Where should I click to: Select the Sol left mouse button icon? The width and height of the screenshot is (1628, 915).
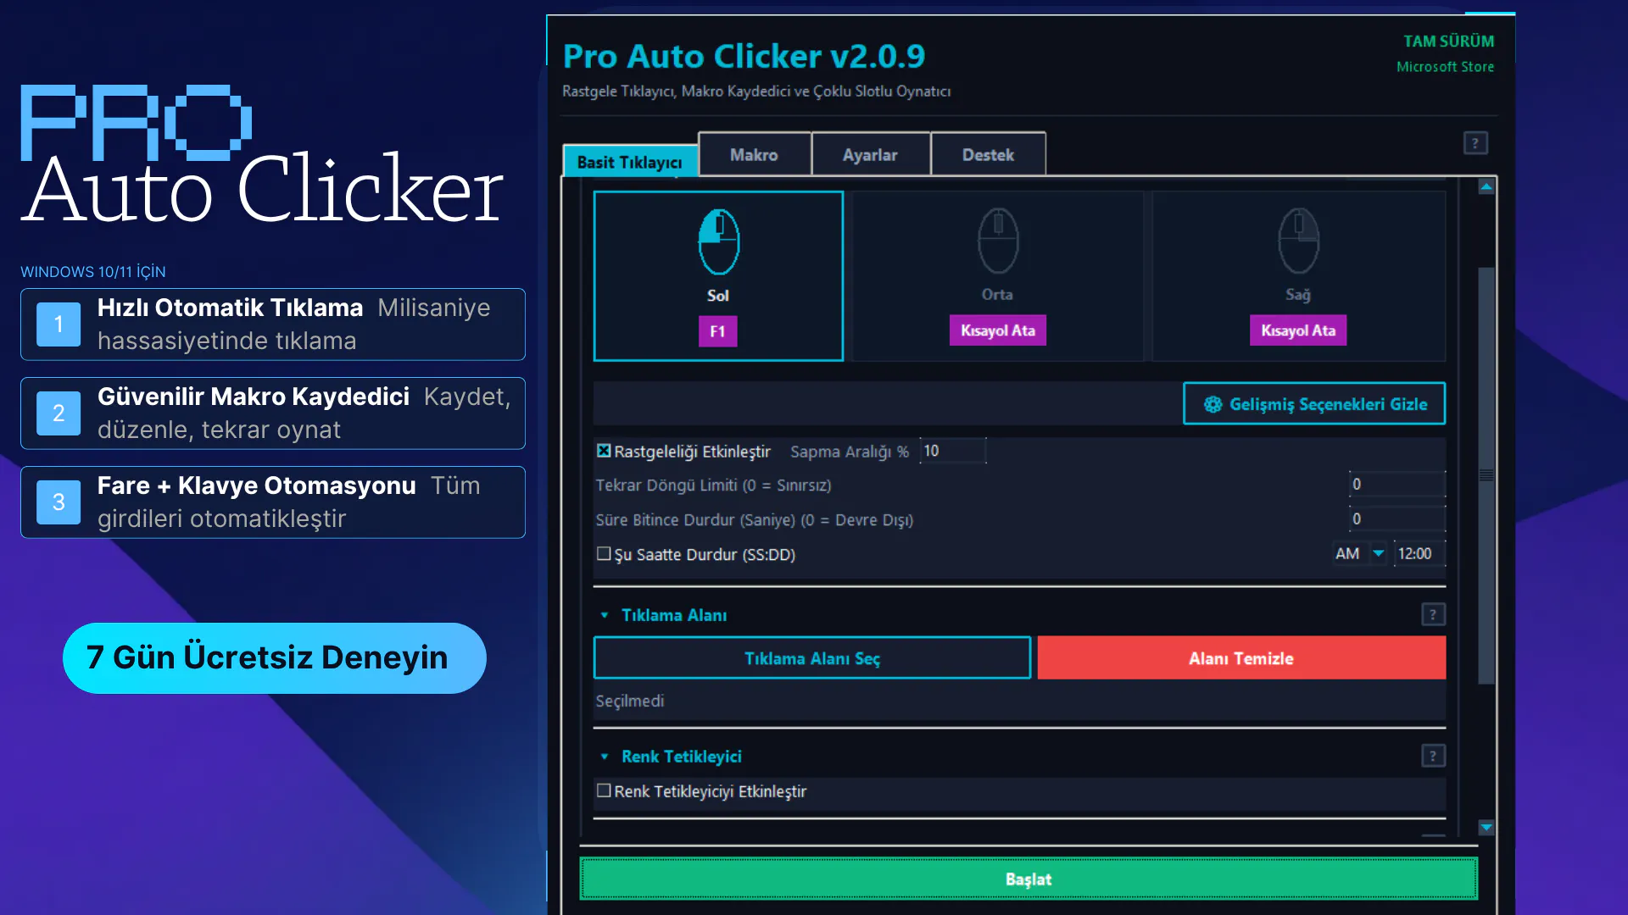[x=718, y=241]
